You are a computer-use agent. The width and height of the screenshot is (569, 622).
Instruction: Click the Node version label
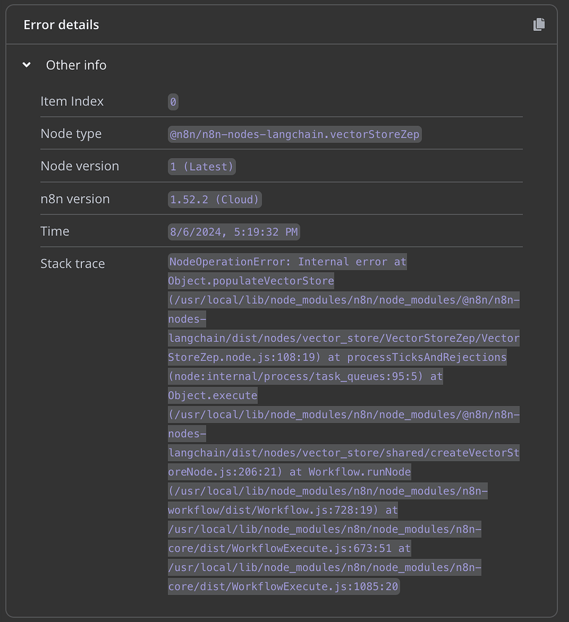(x=80, y=166)
